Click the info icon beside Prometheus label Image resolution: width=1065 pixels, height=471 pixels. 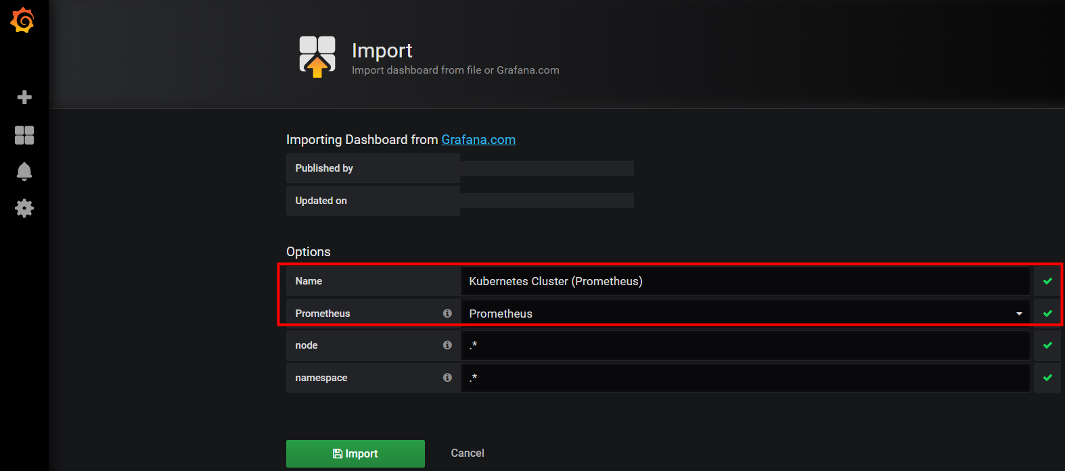[447, 313]
